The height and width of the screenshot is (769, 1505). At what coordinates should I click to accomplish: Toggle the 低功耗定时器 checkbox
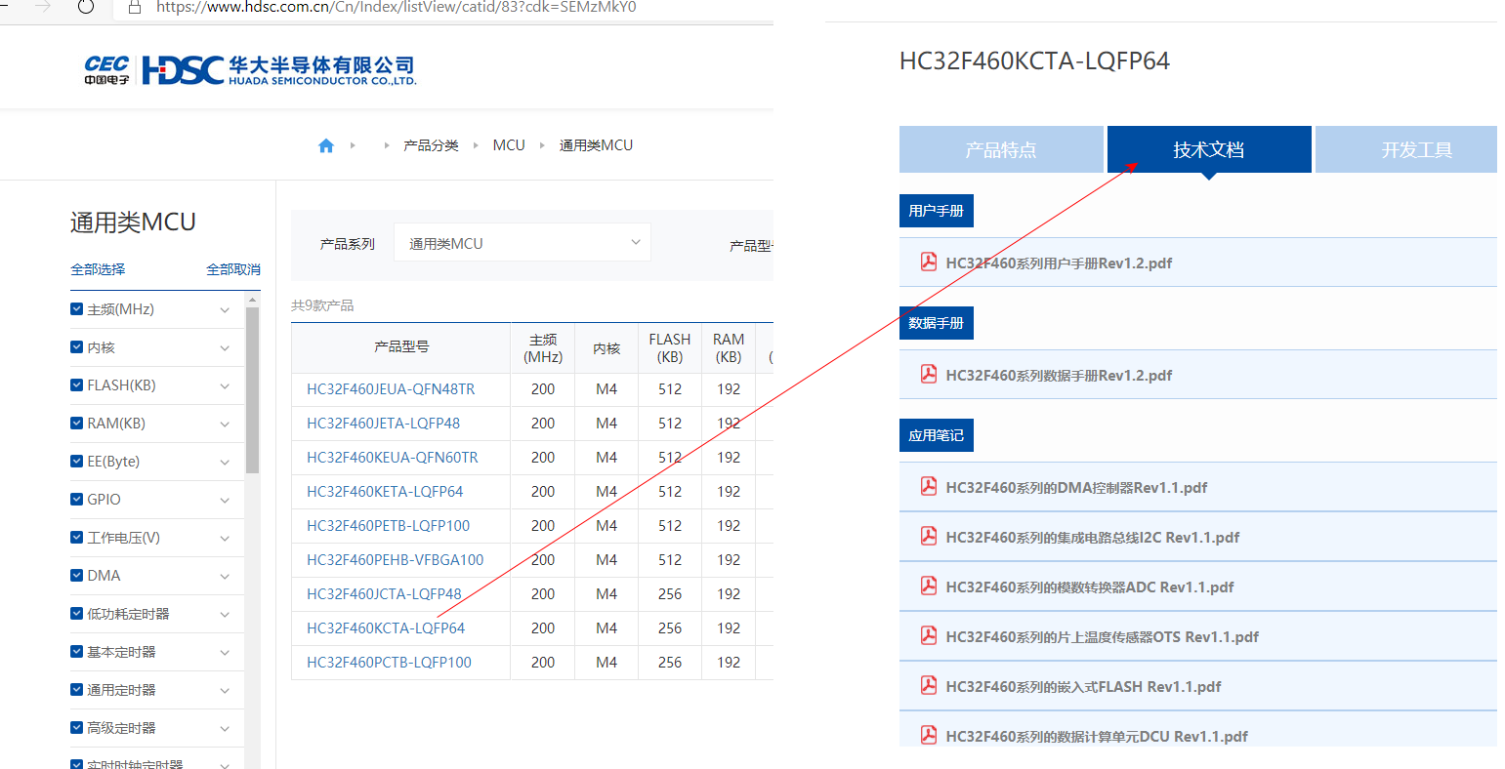pos(76,613)
